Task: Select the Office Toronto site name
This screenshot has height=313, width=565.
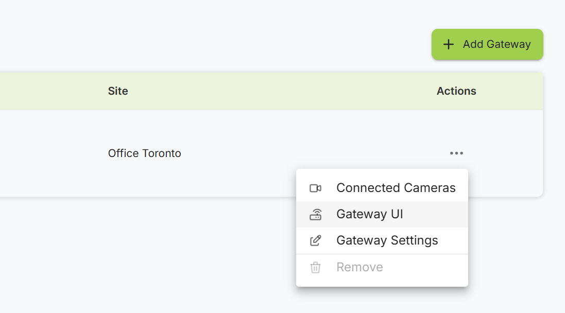Action: tap(144, 153)
